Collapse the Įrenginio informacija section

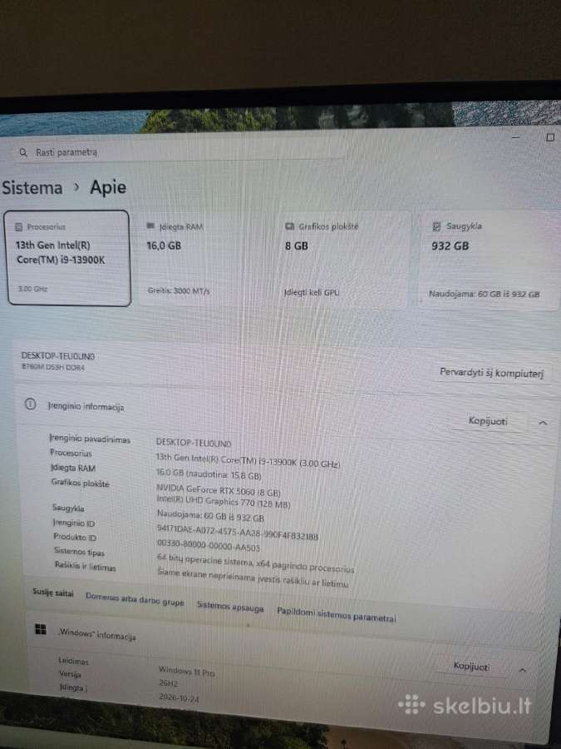point(543,423)
